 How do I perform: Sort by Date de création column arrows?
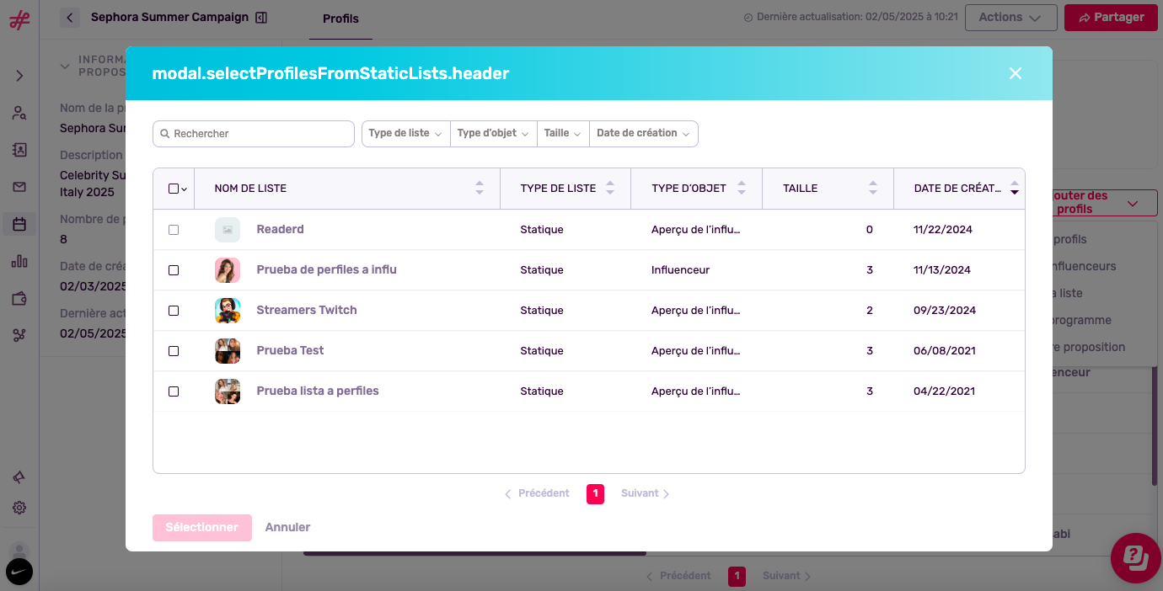(x=1015, y=189)
